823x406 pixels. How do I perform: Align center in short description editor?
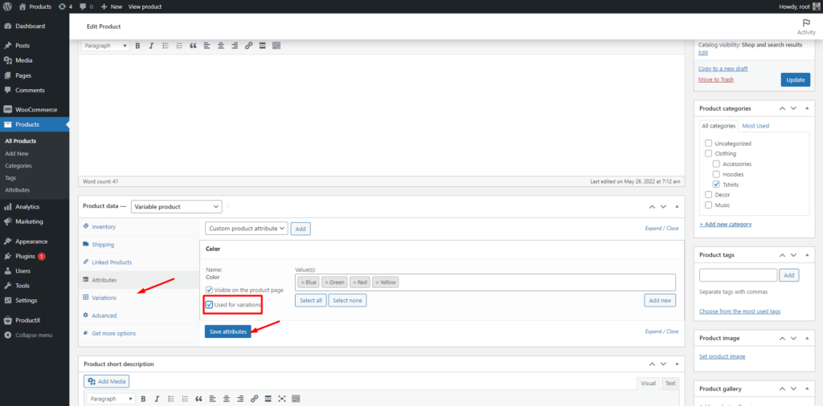pos(227,399)
